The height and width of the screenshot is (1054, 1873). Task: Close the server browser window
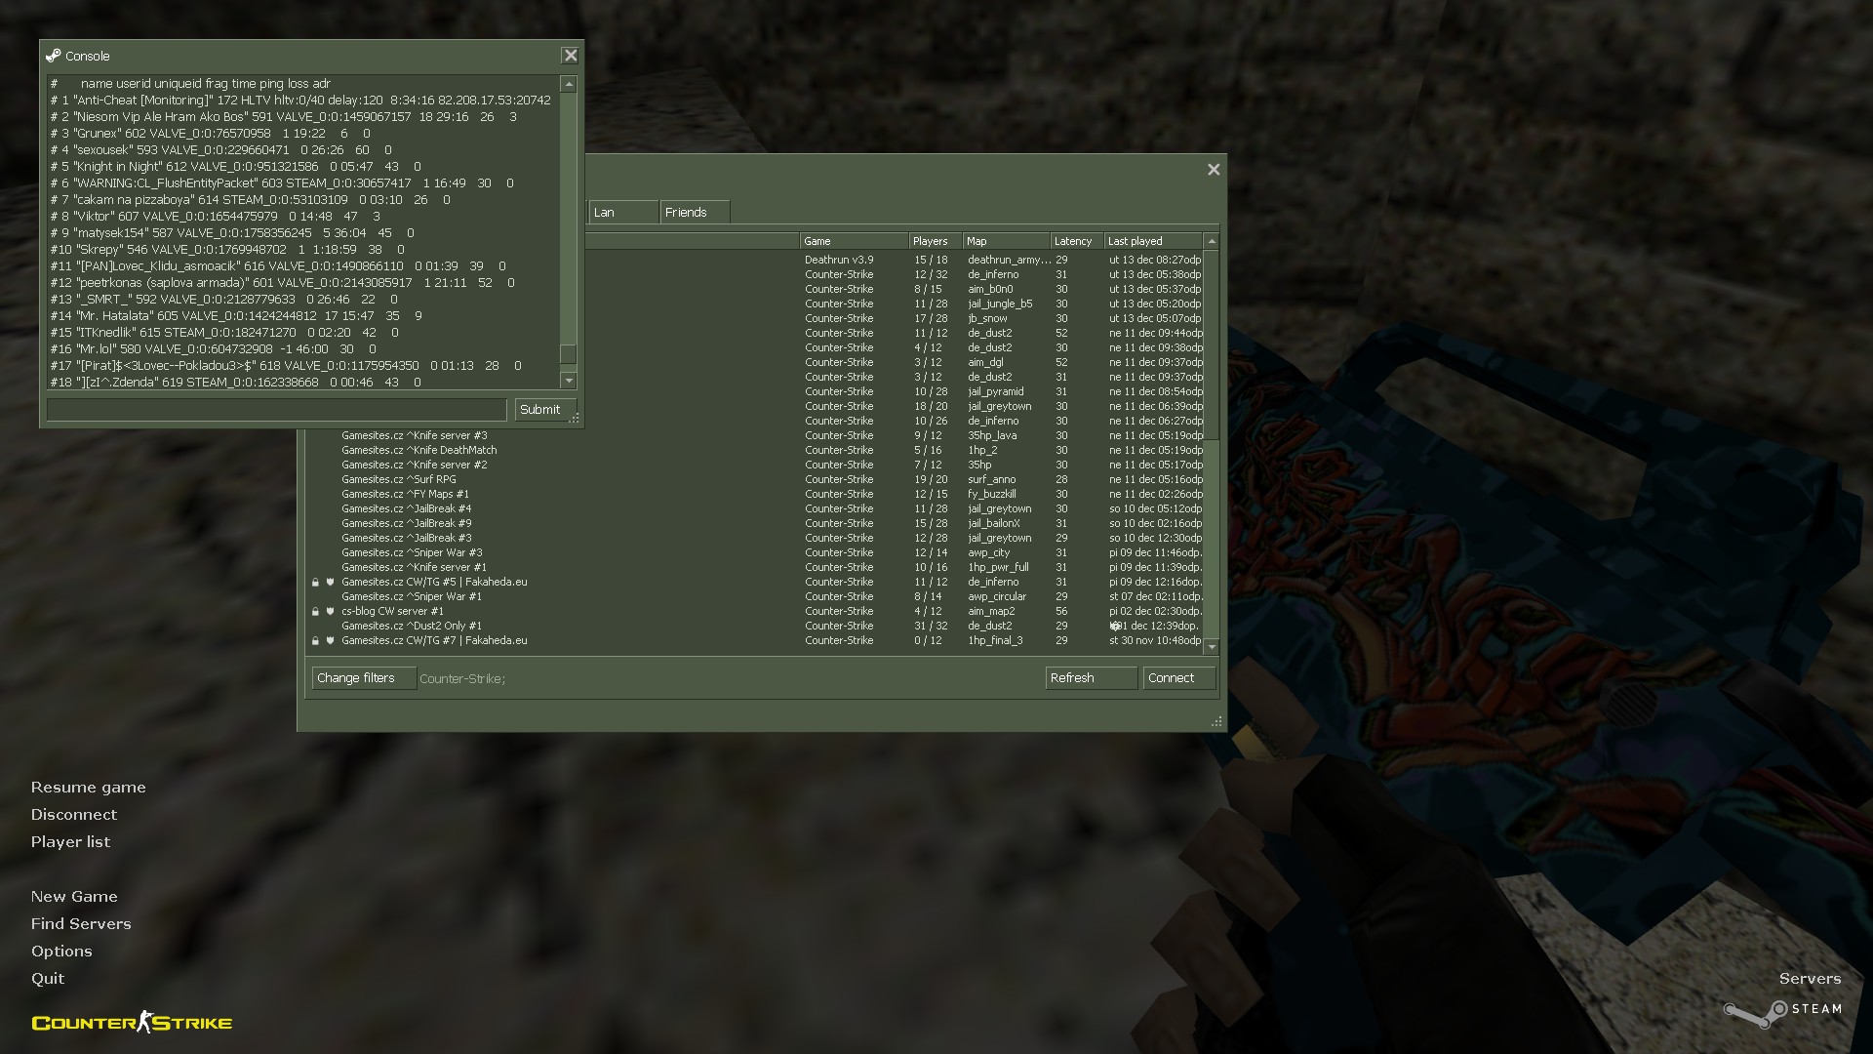(1214, 170)
